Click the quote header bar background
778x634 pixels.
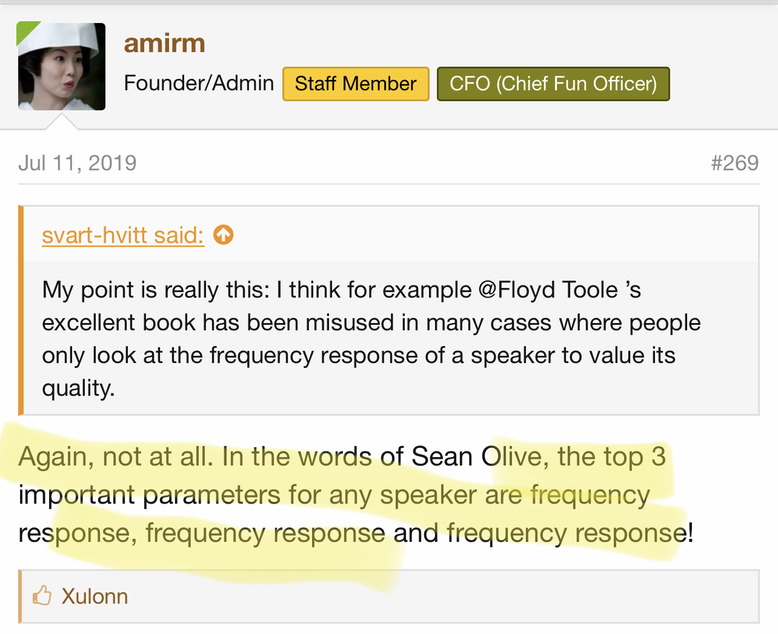click(485, 235)
